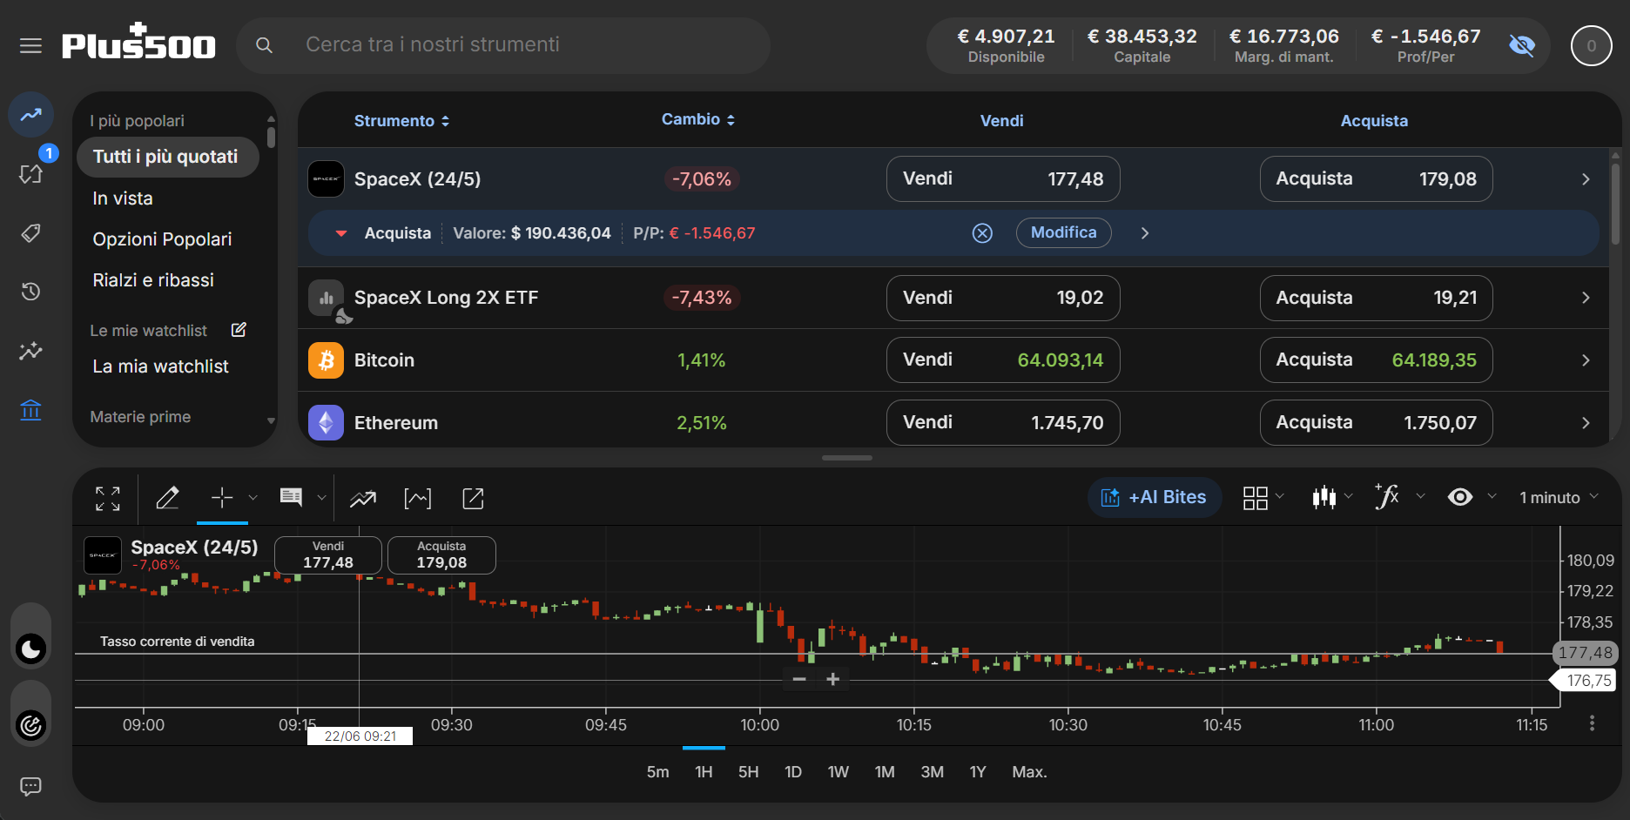Click the search box for instruments
Screen dimensions: 1630x820
coord(503,45)
